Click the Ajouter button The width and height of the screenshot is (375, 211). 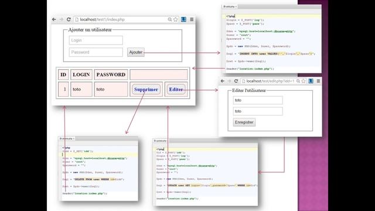coord(135,52)
